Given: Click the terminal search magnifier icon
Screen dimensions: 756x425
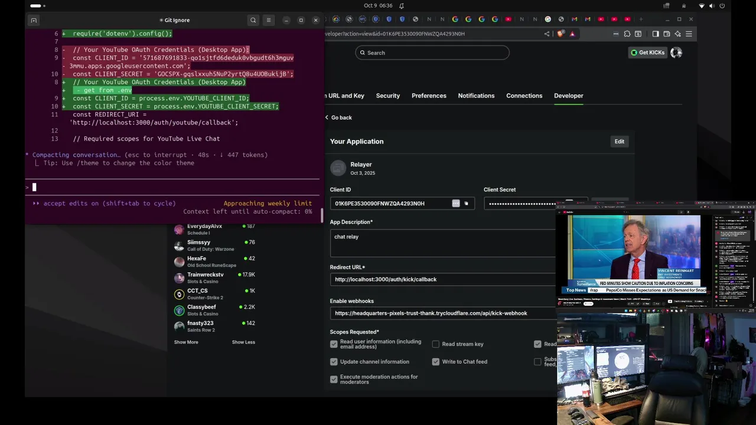Looking at the screenshot, I should point(253,20).
